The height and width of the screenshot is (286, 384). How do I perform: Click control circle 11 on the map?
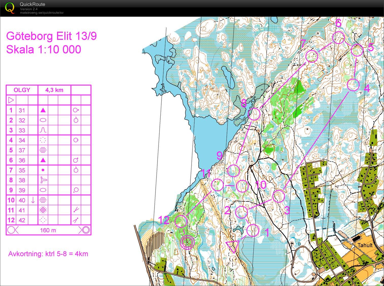(217, 185)
